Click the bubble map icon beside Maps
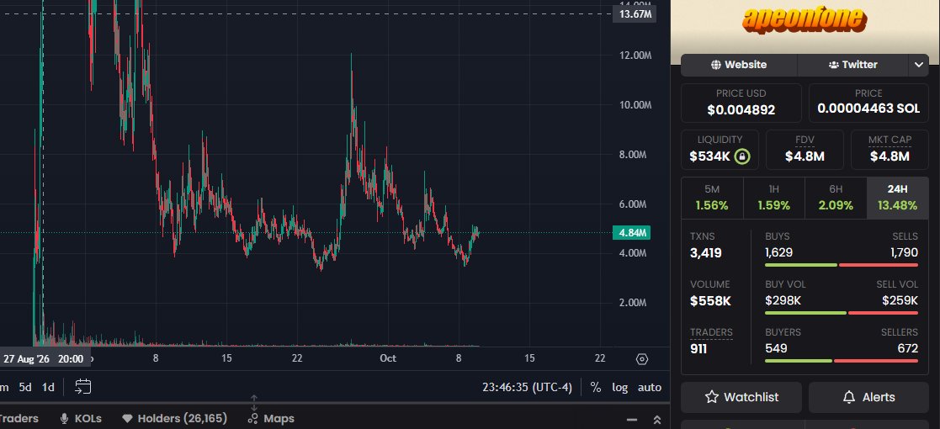This screenshot has height=429, width=940. (x=253, y=418)
